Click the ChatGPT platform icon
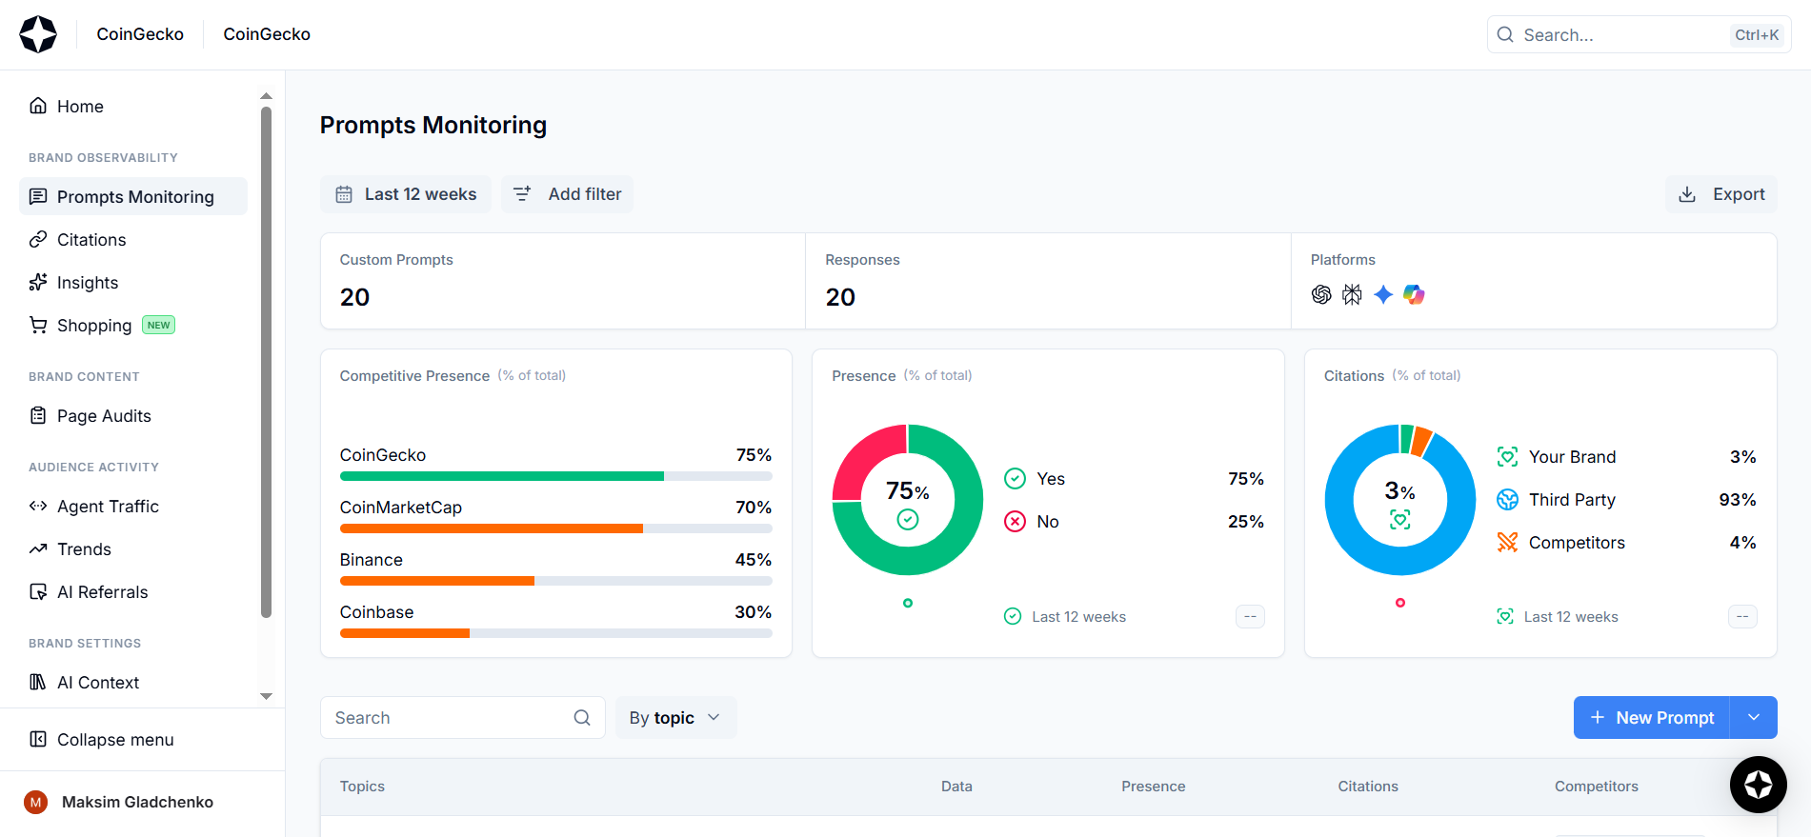The height and width of the screenshot is (837, 1811). tap(1321, 295)
